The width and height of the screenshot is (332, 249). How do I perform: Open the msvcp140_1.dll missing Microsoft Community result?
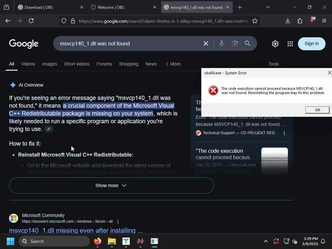pos(76,231)
